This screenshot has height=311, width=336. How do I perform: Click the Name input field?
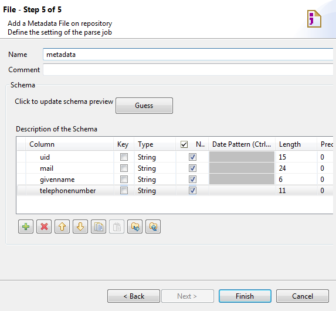(x=188, y=55)
